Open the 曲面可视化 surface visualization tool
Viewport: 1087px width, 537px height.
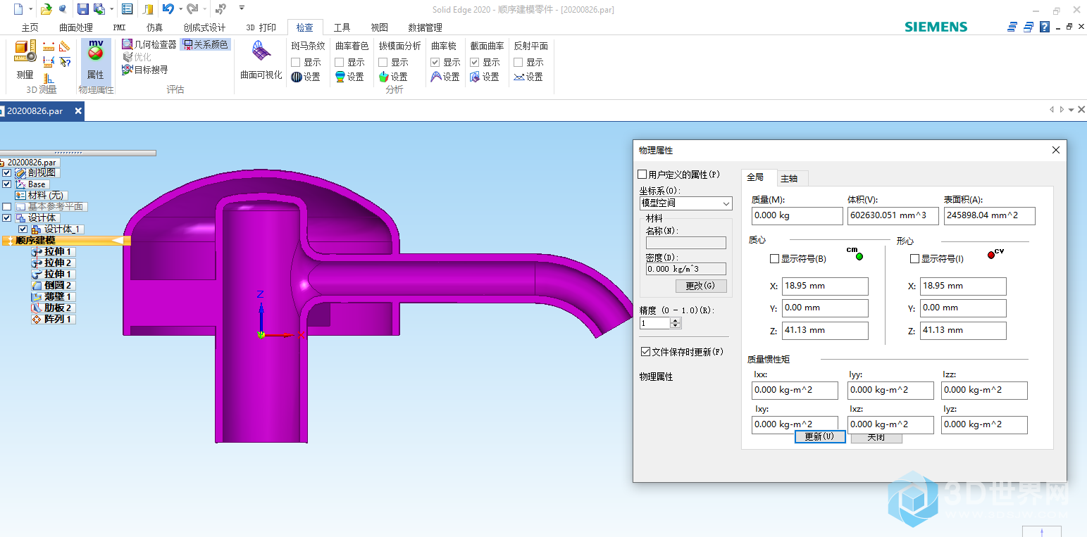261,60
